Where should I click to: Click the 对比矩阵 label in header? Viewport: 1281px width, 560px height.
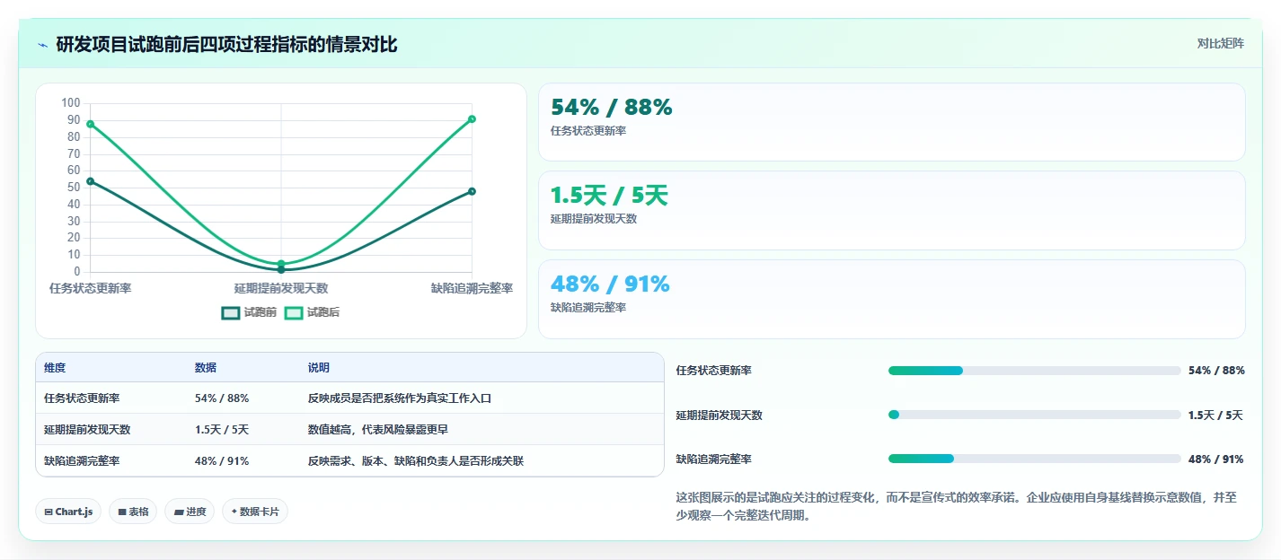(1221, 44)
